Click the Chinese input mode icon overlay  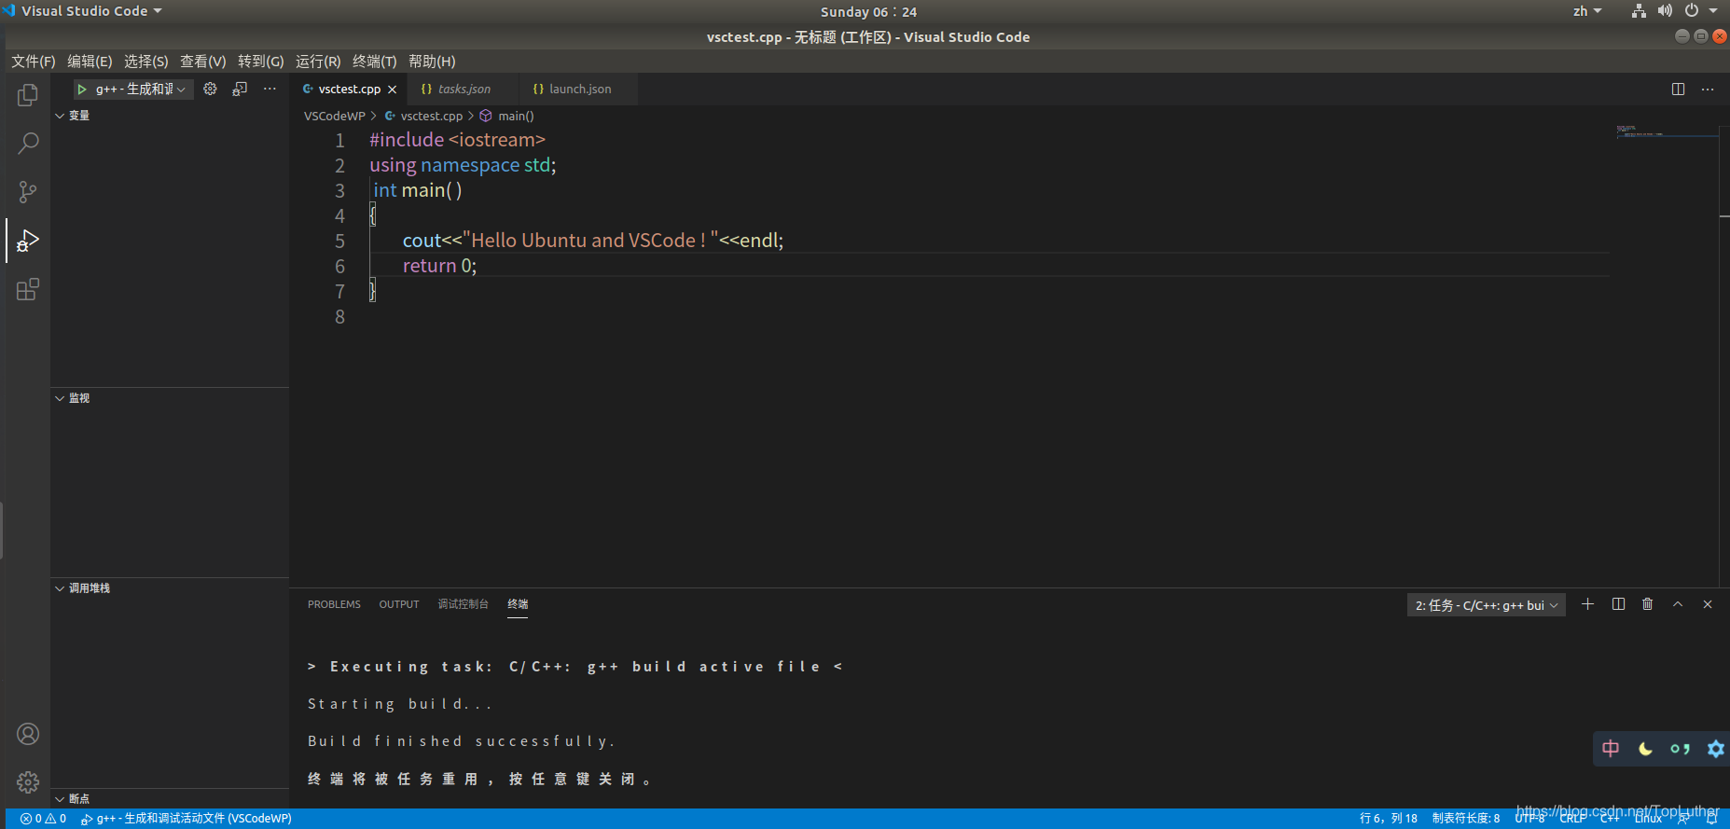(1611, 749)
